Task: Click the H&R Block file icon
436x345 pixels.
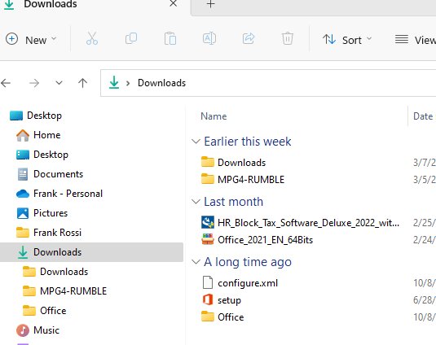Action: click(x=208, y=222)
